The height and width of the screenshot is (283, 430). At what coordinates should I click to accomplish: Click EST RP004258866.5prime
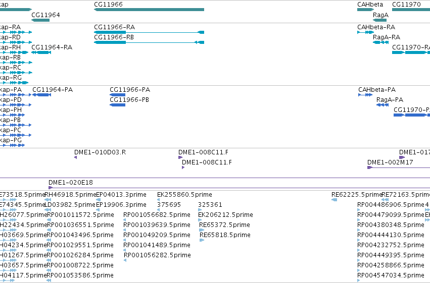click(x=358, y=271)
